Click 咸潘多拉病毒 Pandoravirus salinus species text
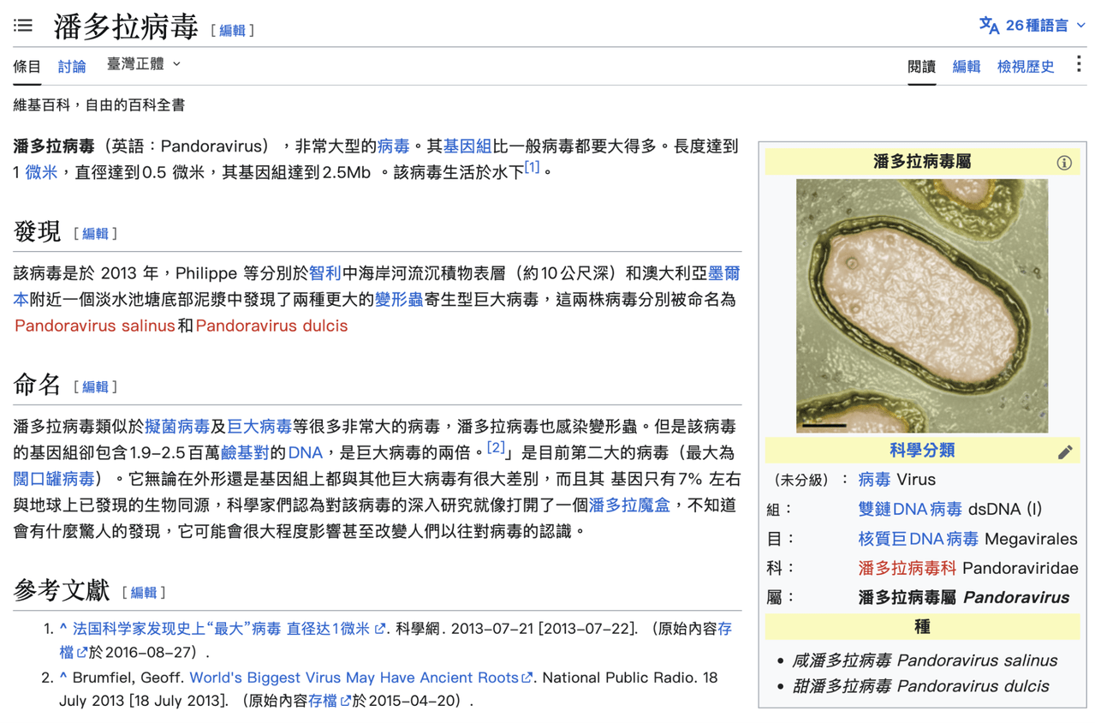Image resolution: width=1095 pixels, height=723 pixels. point(925,660)
